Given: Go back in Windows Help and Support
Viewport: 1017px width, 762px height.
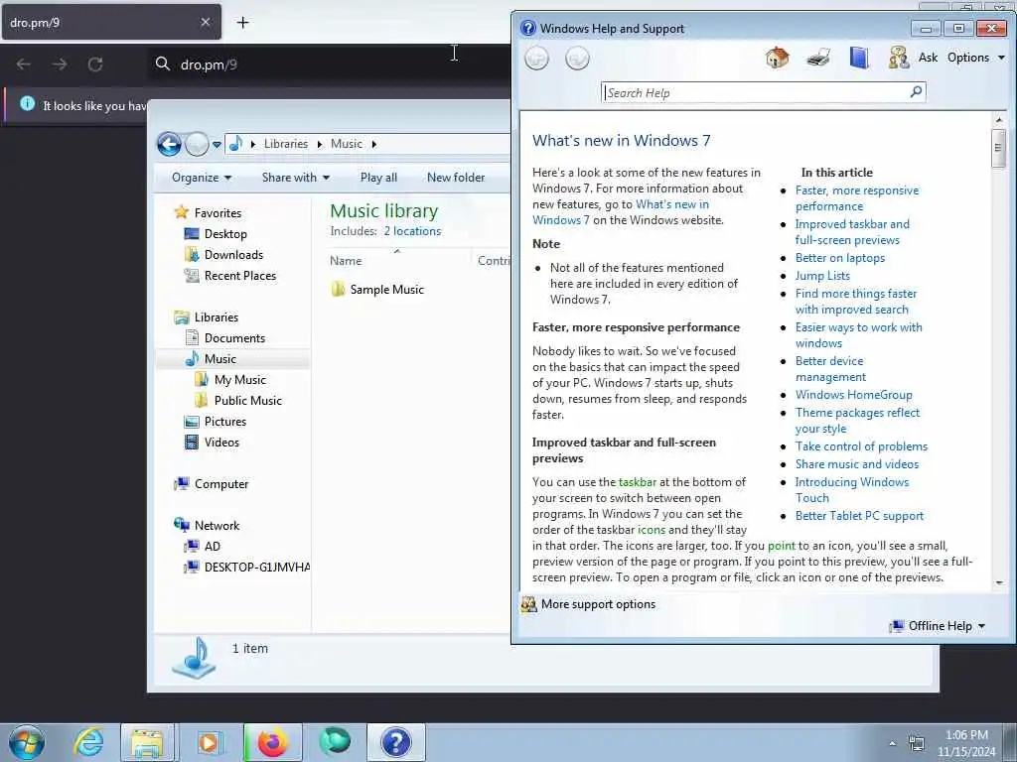Looking at the screenshot, I should pos(536,59).
